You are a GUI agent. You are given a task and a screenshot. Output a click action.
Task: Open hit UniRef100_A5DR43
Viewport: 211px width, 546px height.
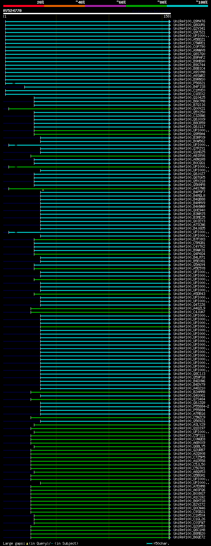(189, 294)
